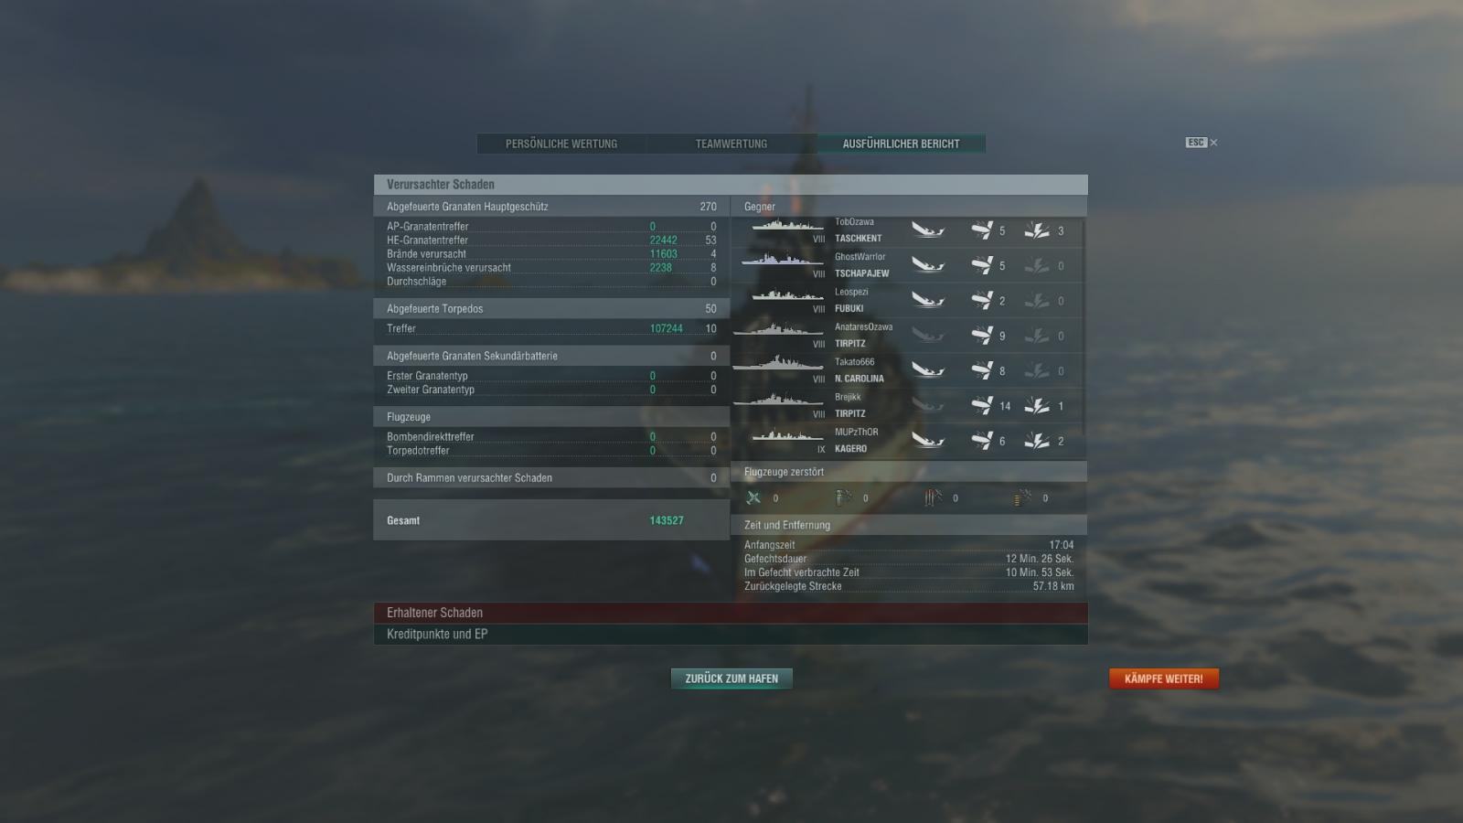Select the Ausführlicher Bericht tab
1463x823 pixels.
pos(902,144)
